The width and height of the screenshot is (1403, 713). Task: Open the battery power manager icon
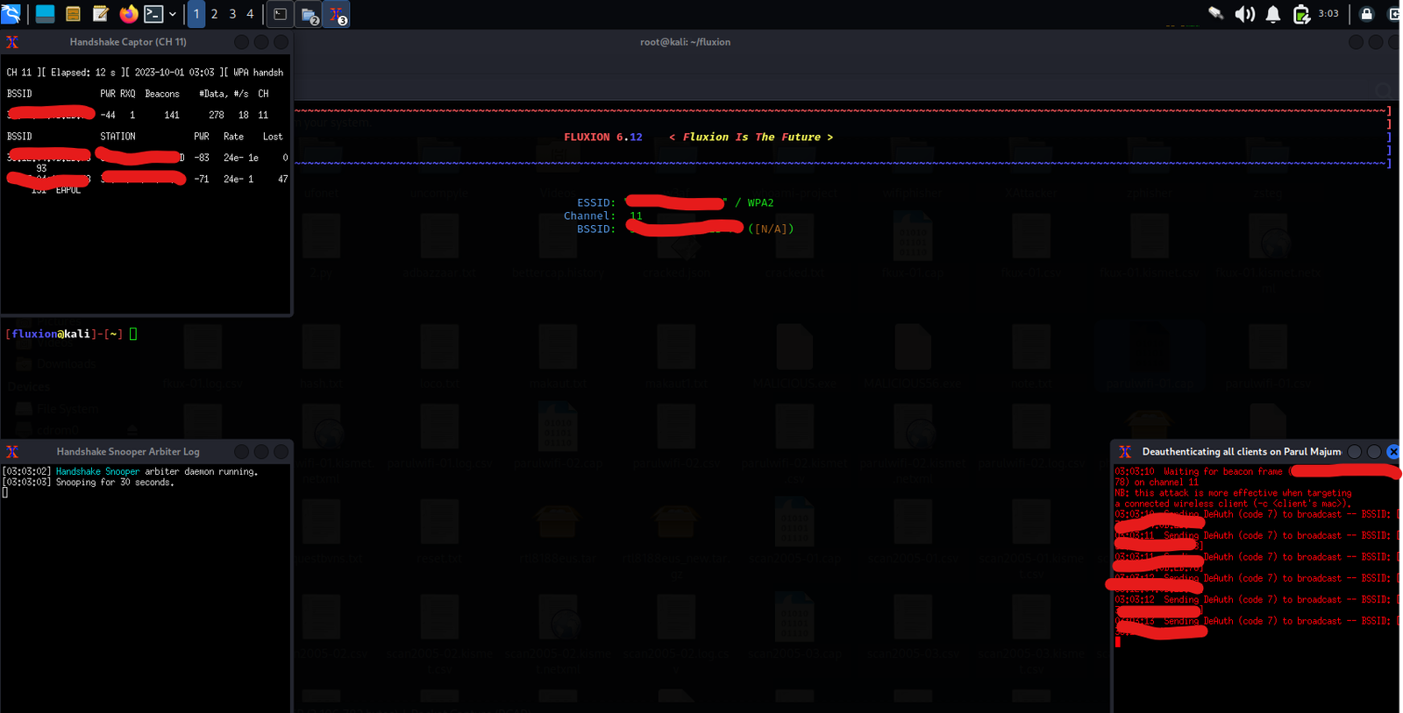pos(1301,14)
